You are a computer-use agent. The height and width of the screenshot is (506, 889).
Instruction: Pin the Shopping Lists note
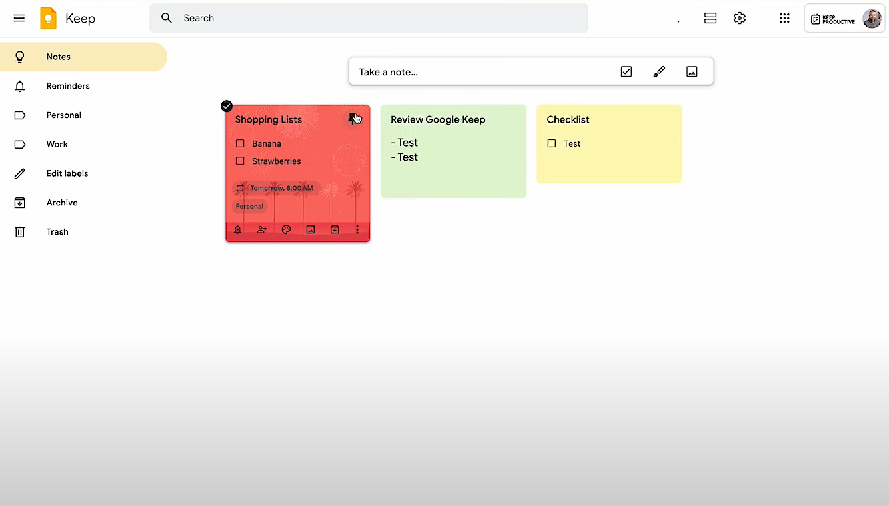tap(353, 119)
